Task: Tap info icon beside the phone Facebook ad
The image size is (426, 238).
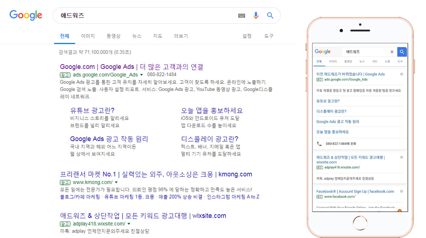Action: pos(401,191)
